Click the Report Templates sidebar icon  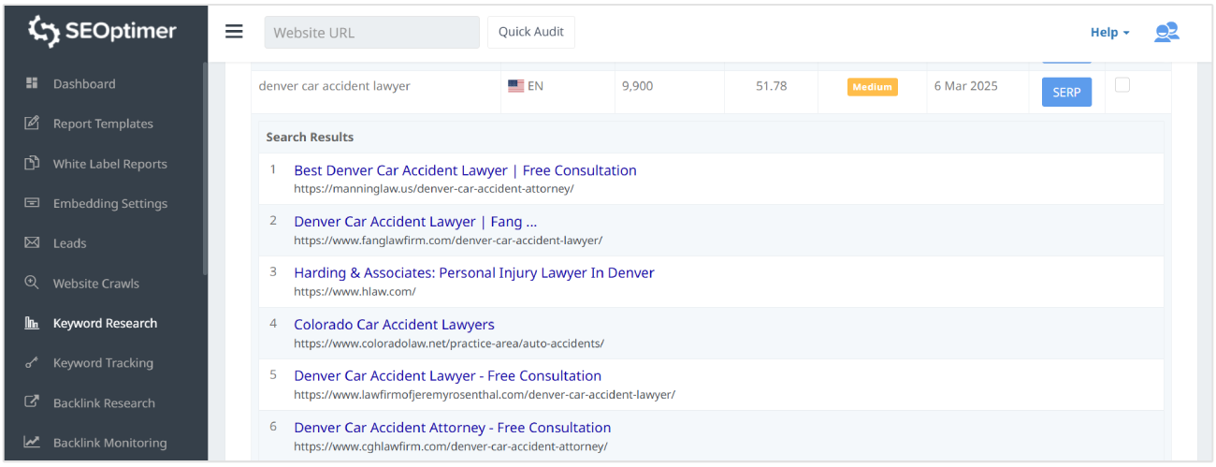(32, 124)
